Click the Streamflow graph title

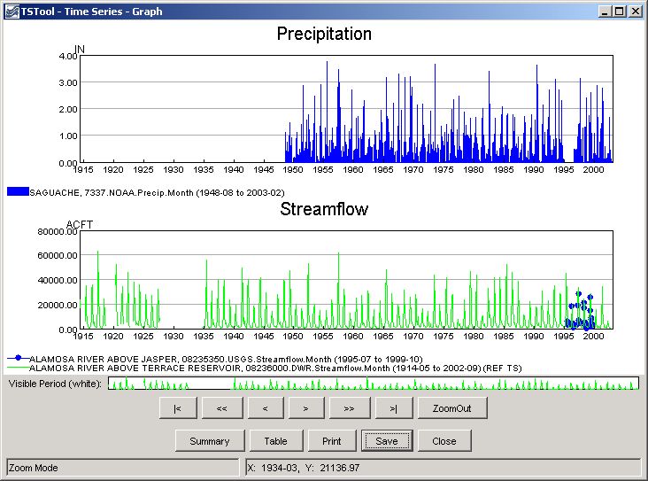[324, 210]
